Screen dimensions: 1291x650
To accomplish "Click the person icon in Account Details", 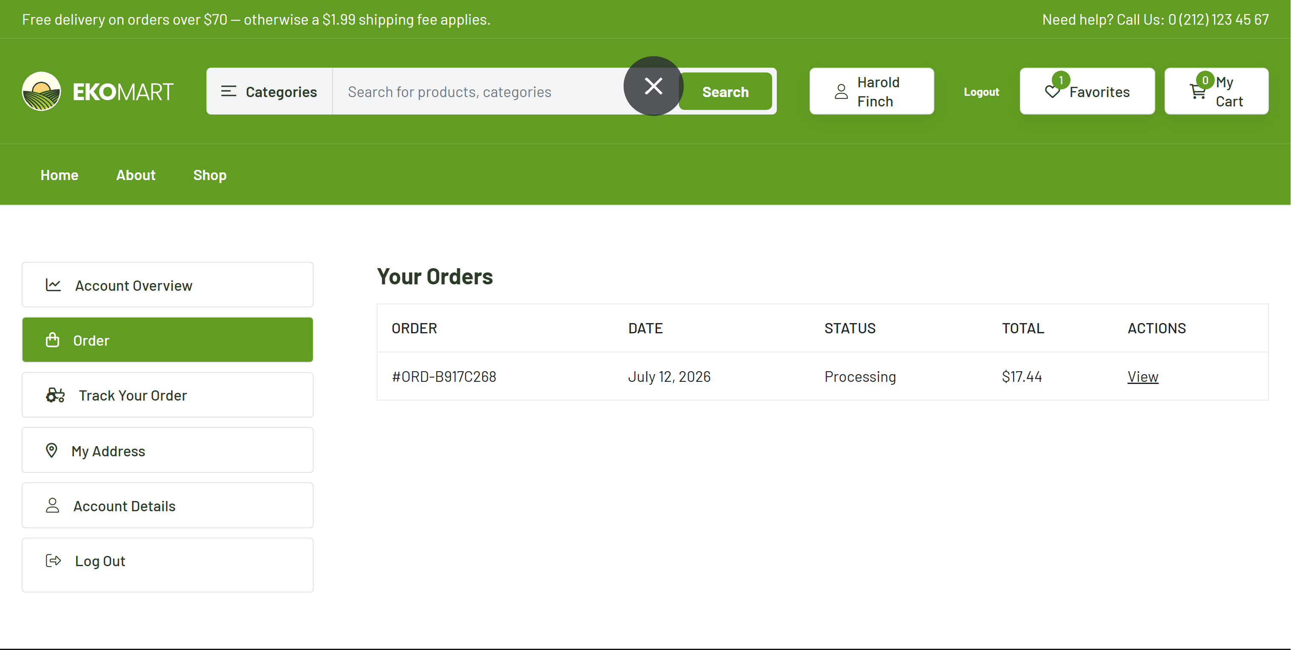I will coord(53,506).
